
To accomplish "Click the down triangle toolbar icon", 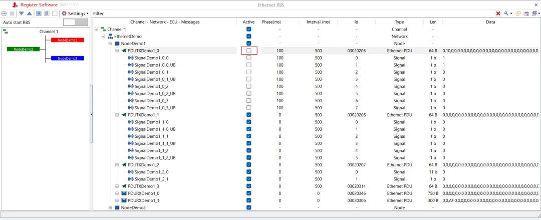I will (x=22, y=14).
